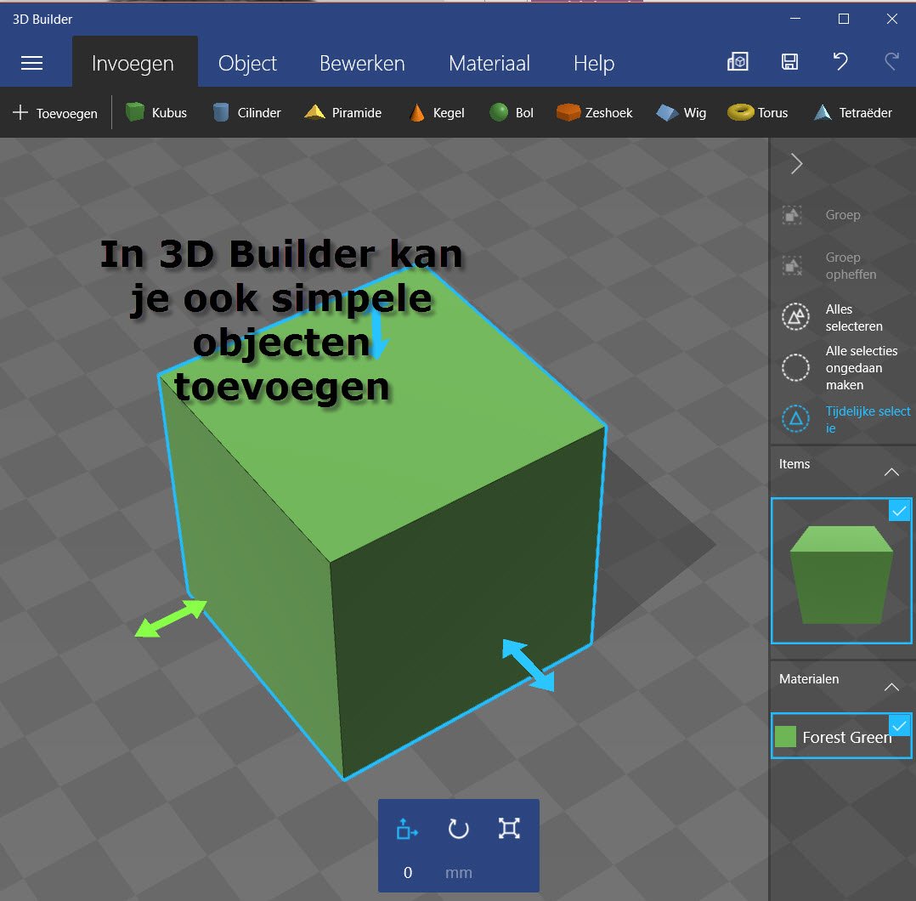Image resolution: width=916 pixels, height=901 pixels.
Task: Select the green cube item thumbnail
Action: point(841,571)
